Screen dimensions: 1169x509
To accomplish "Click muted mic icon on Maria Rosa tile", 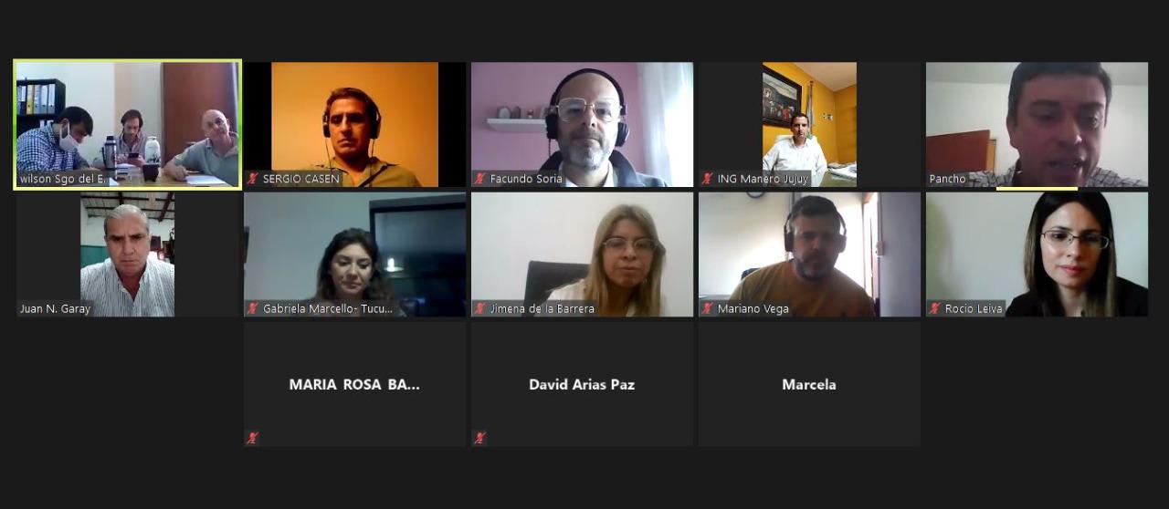I will coord(252,438).
